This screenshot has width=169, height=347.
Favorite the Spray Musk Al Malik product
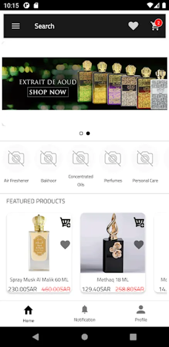pos(65,244)
